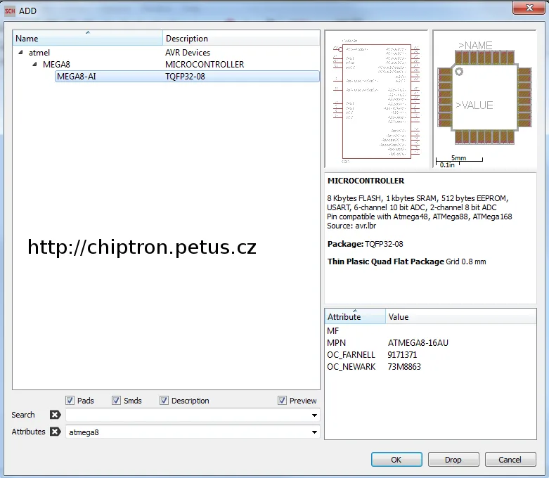
Task: Select the OC_NEWARK attribute row
Action: tap(430, 367)
